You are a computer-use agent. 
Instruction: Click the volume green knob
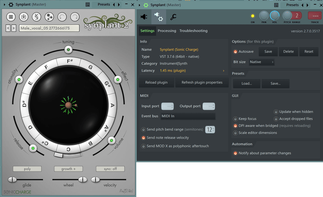112,140
